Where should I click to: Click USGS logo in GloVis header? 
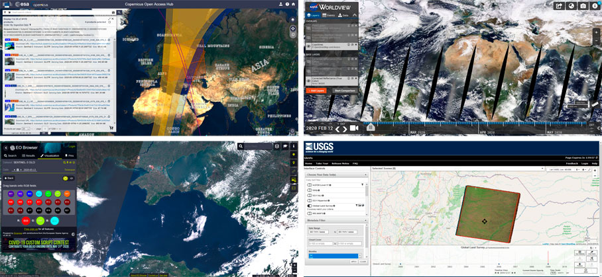[320, 147]
